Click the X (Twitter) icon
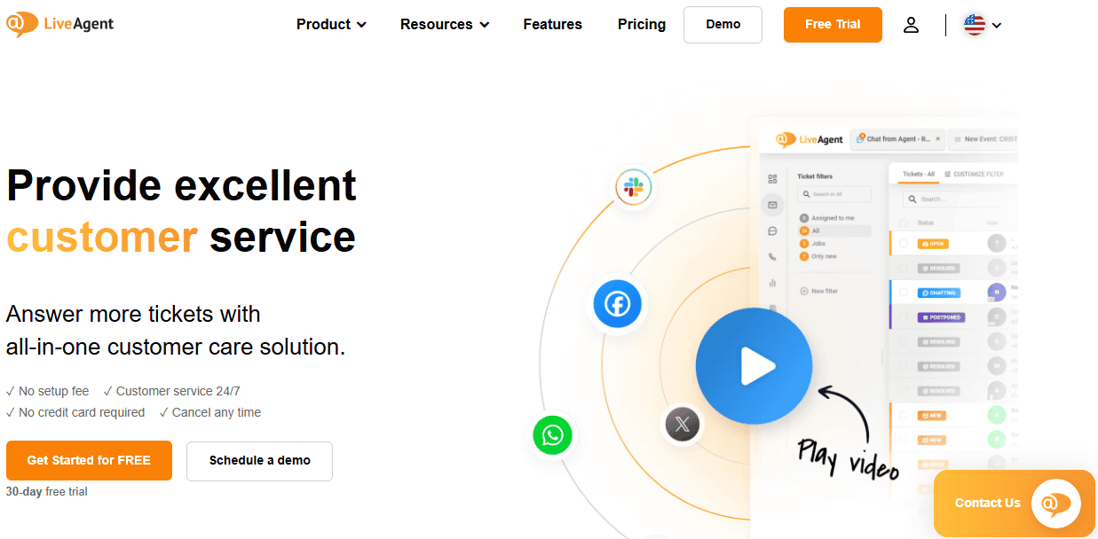This screenshot has height=539, width=1098. pyautogui.click(x=682, y=424)
